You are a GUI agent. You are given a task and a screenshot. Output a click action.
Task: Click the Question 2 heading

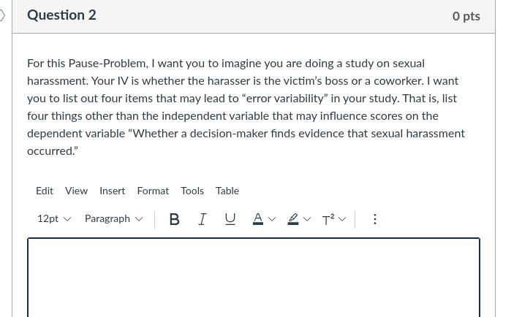[x=61, y=15]
